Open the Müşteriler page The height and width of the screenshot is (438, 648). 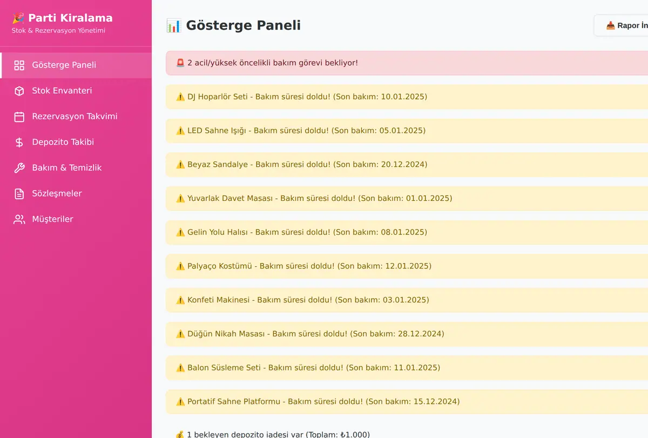(76, 219)
